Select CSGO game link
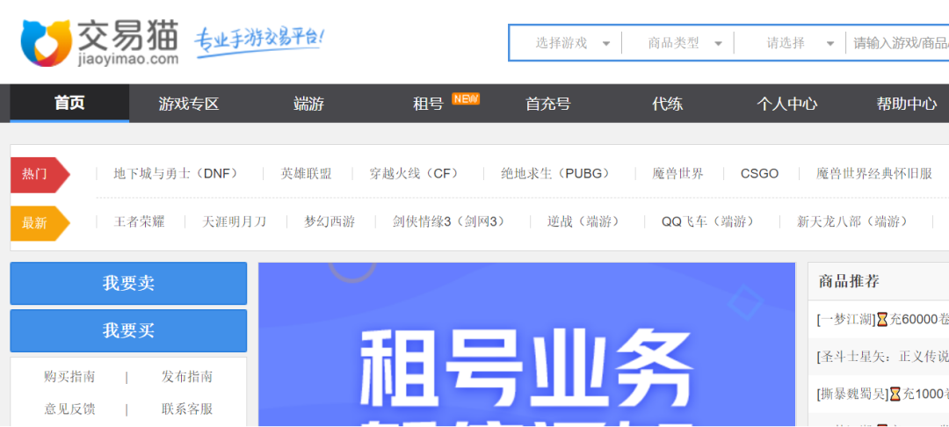Viewport: 949px width, 427px height. pyautogui.click(x=759, y=174)
